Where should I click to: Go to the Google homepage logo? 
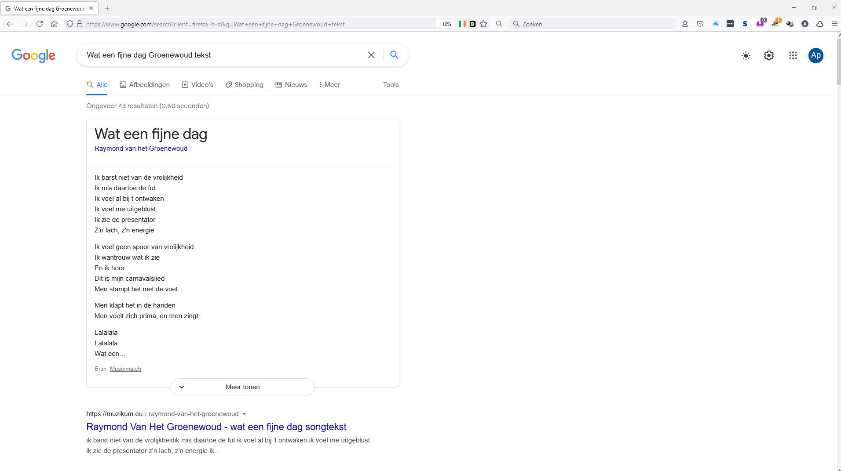33,55
